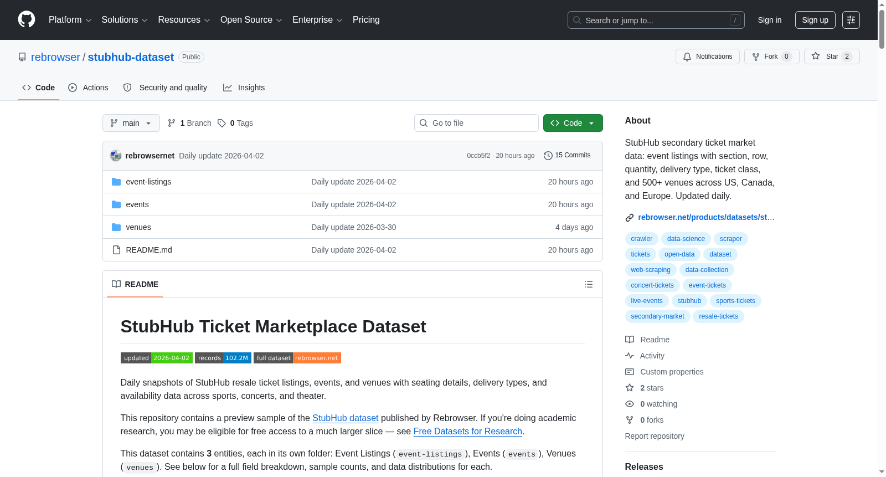Click the event-listings folder icon
886x477 pixels.
(116, 182)
